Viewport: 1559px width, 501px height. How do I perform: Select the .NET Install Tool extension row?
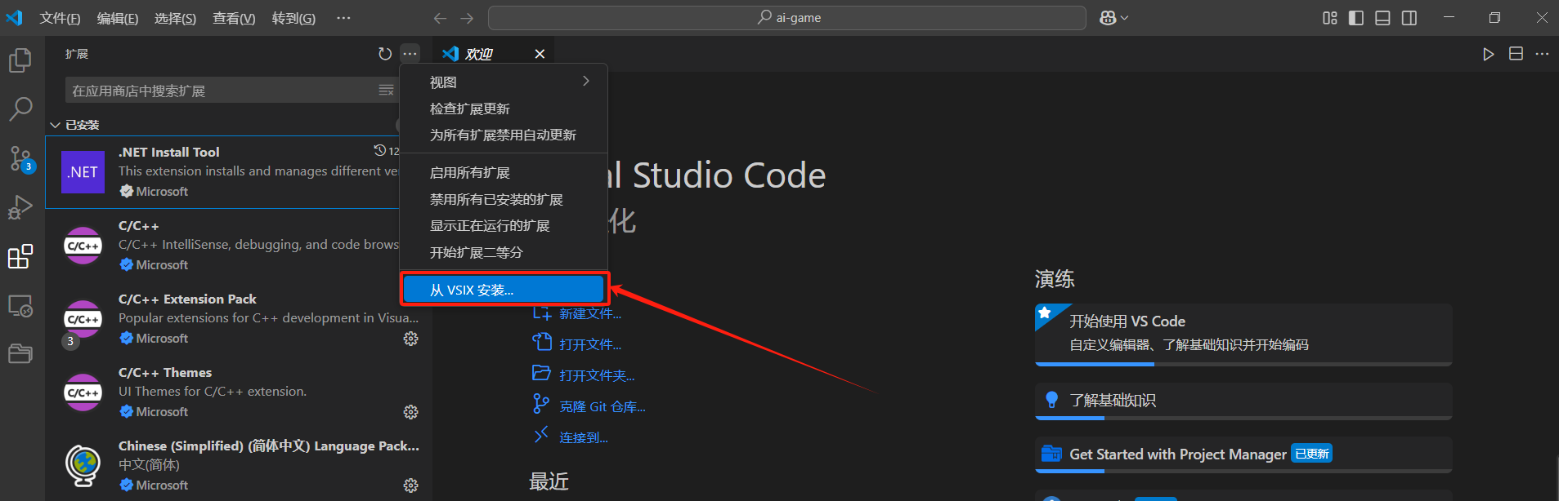coord(222,172)
